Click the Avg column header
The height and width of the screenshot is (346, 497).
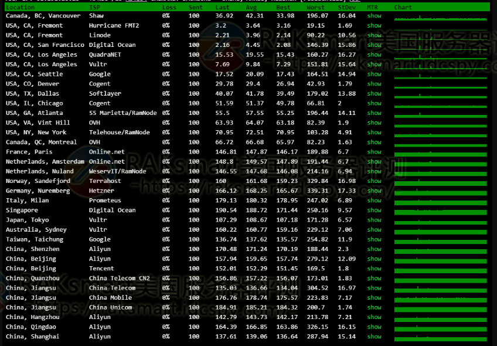coord(251,7)
